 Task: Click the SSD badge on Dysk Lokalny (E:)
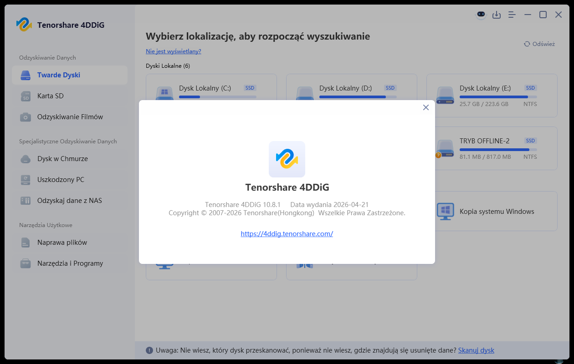pos(530,88)
